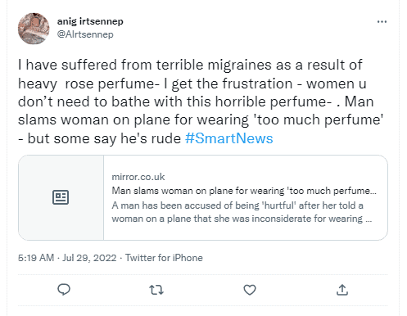Screen dimensions: 407x316
Task: Open the @AIrtsennep handle link
Action: pos(85,34)
